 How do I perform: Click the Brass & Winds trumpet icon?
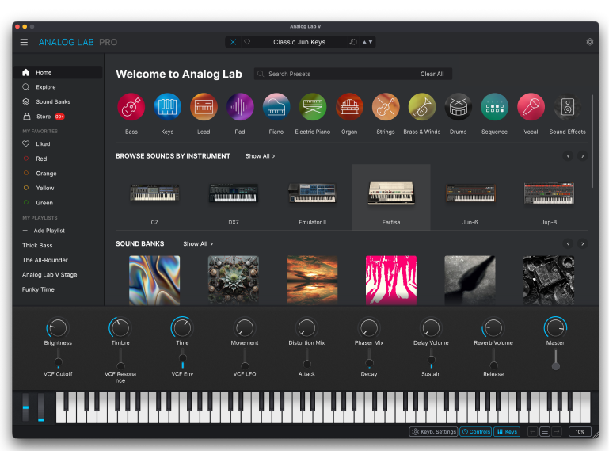click(421, 107)
